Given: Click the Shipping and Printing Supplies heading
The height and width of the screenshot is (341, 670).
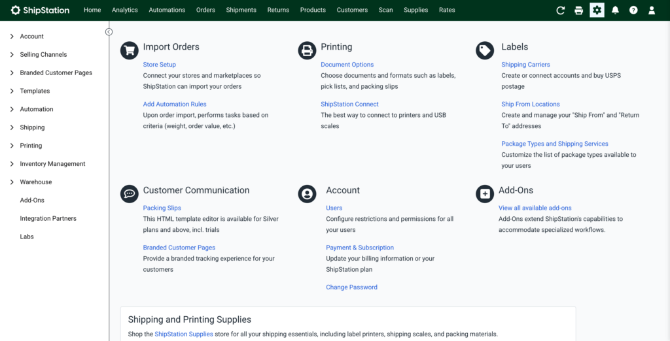Looking at the screenshot, I should 190,319.
